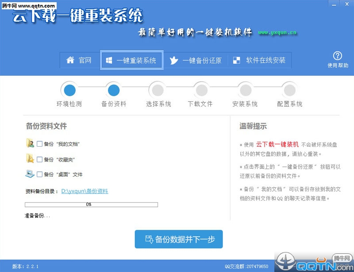Click the 安装系统 step circle
Image resolution: width=354 pixels, height=272 pixels.
tap(245, 90)
